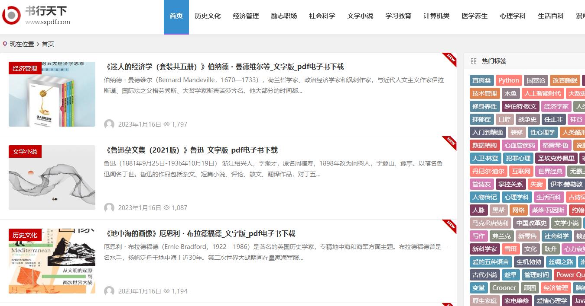Click the grid icon beside 热门标签

pos(474,61)
